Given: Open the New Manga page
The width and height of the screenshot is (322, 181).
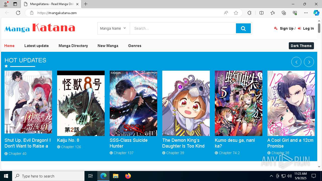Looking at the screenshot, I should [x=108, y=46].
